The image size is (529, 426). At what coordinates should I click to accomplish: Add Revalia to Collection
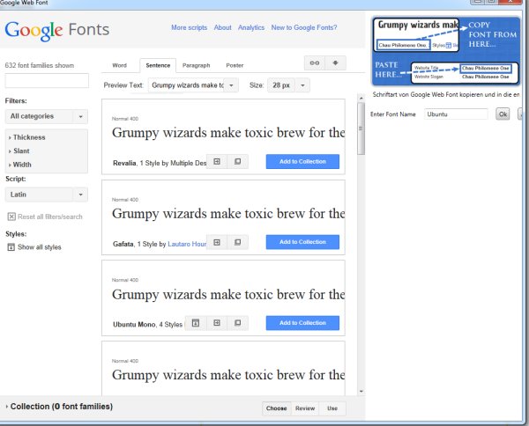point(302,162)
